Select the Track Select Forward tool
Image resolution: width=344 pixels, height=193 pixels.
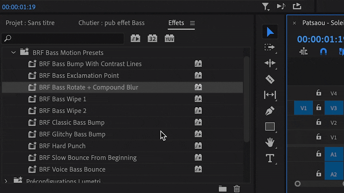(x=270, y=48)
